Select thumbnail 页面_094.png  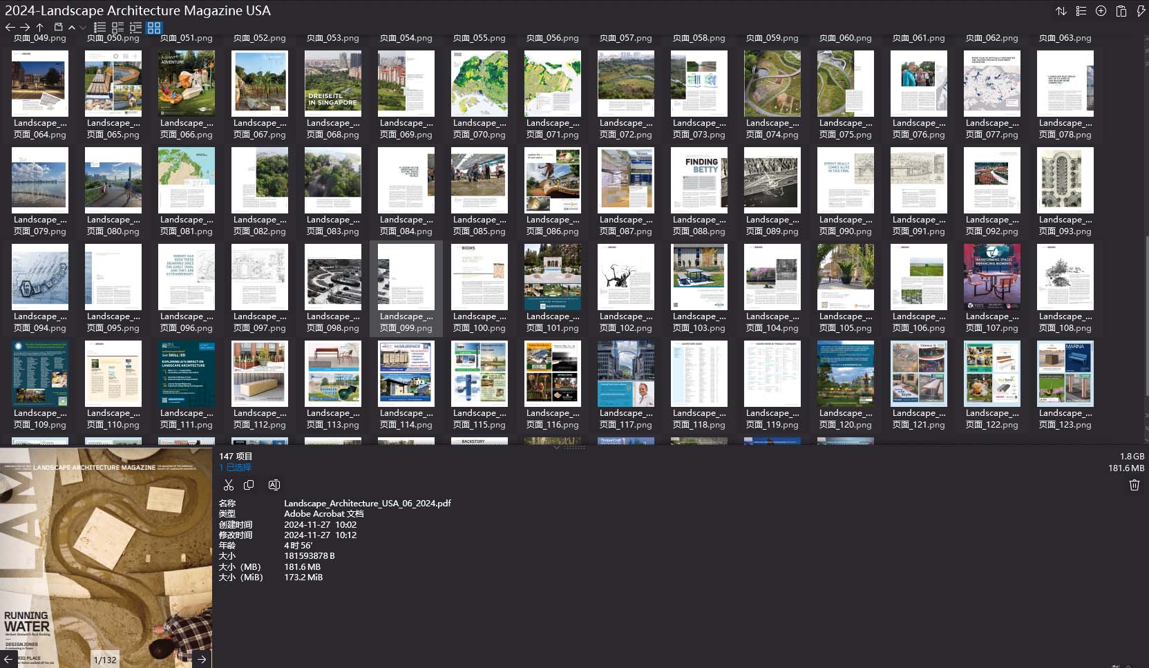(40, 278)
